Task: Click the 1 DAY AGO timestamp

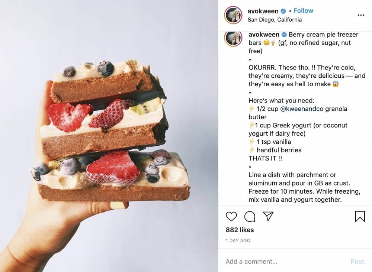Action: click(x=238, y=240)
